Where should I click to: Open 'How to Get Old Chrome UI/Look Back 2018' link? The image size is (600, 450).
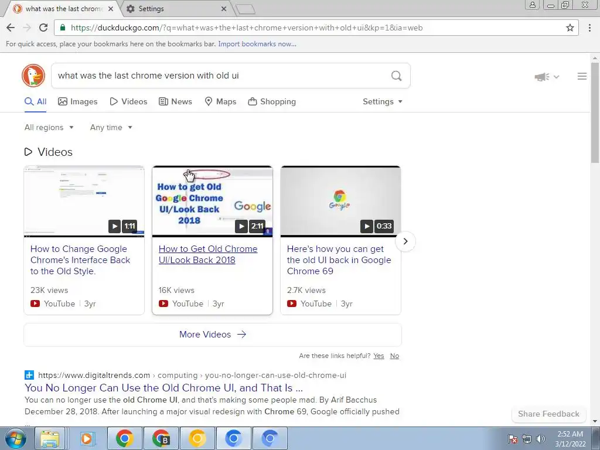tap(208, 254)
